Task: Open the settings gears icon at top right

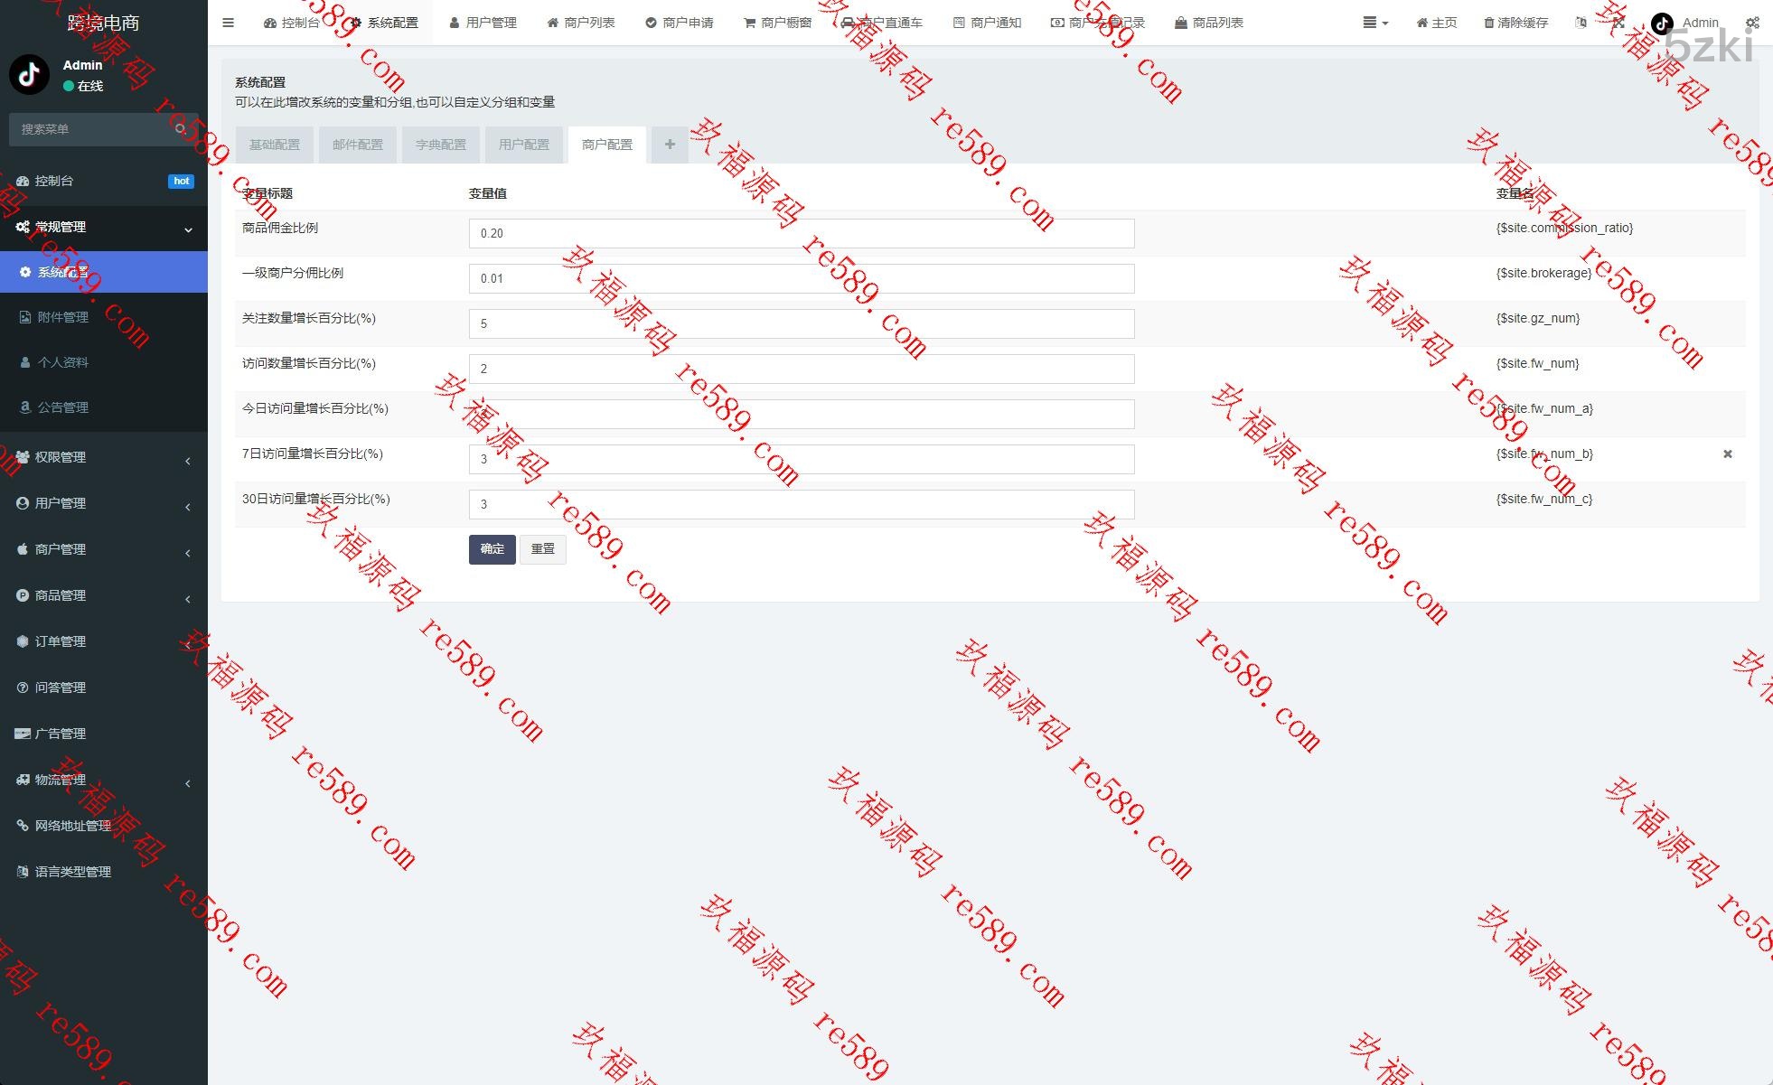Action: [x=1751, y=23]
